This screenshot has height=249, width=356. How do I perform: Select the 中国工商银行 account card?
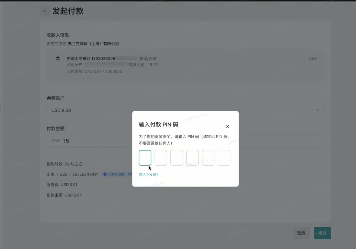pyautogui.click(x=185, y=65)
